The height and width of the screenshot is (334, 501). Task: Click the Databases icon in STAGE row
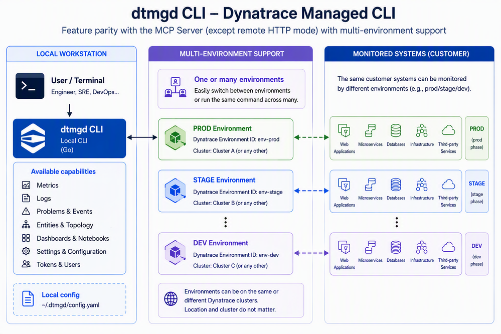tap(396, 185)
